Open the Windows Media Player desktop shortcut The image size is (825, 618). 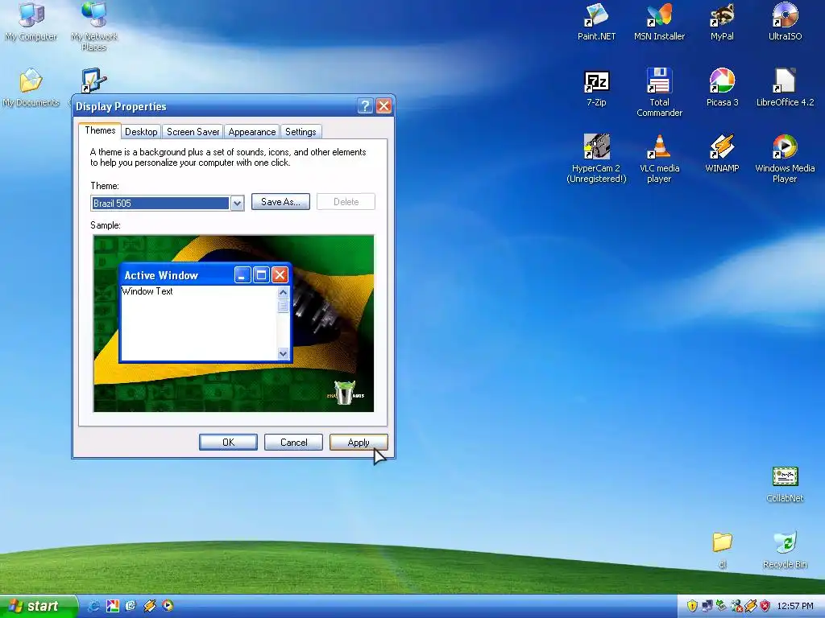[785, 159]
